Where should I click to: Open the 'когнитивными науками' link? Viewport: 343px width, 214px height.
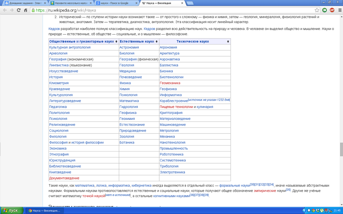(x=171, y=196)
